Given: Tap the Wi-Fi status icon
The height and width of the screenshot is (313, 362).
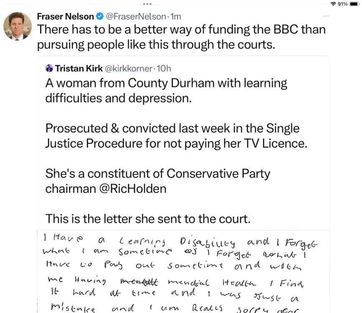Looking at the screenshot, I should point(332,4).
